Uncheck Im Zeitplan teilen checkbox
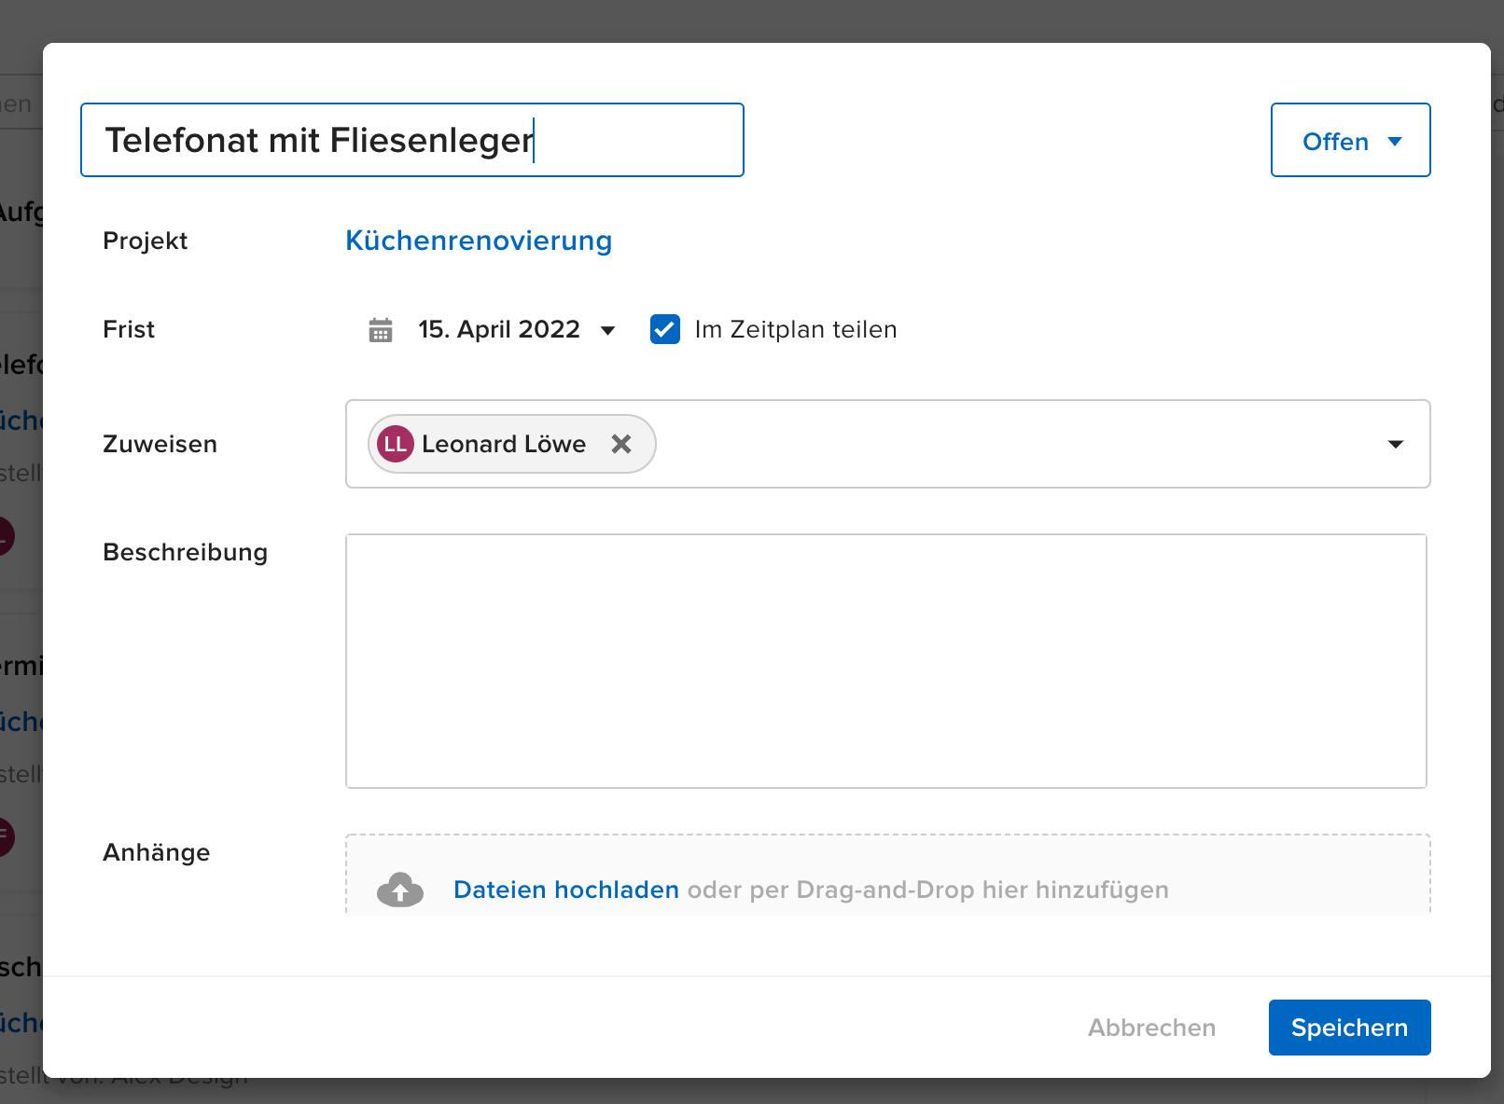 [665, 329]
